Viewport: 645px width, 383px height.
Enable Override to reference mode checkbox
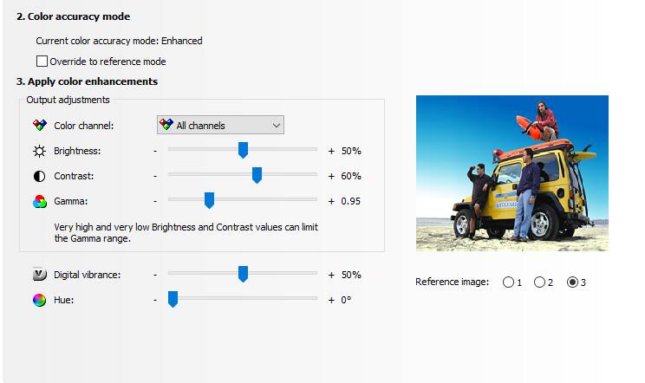point(42,62)
